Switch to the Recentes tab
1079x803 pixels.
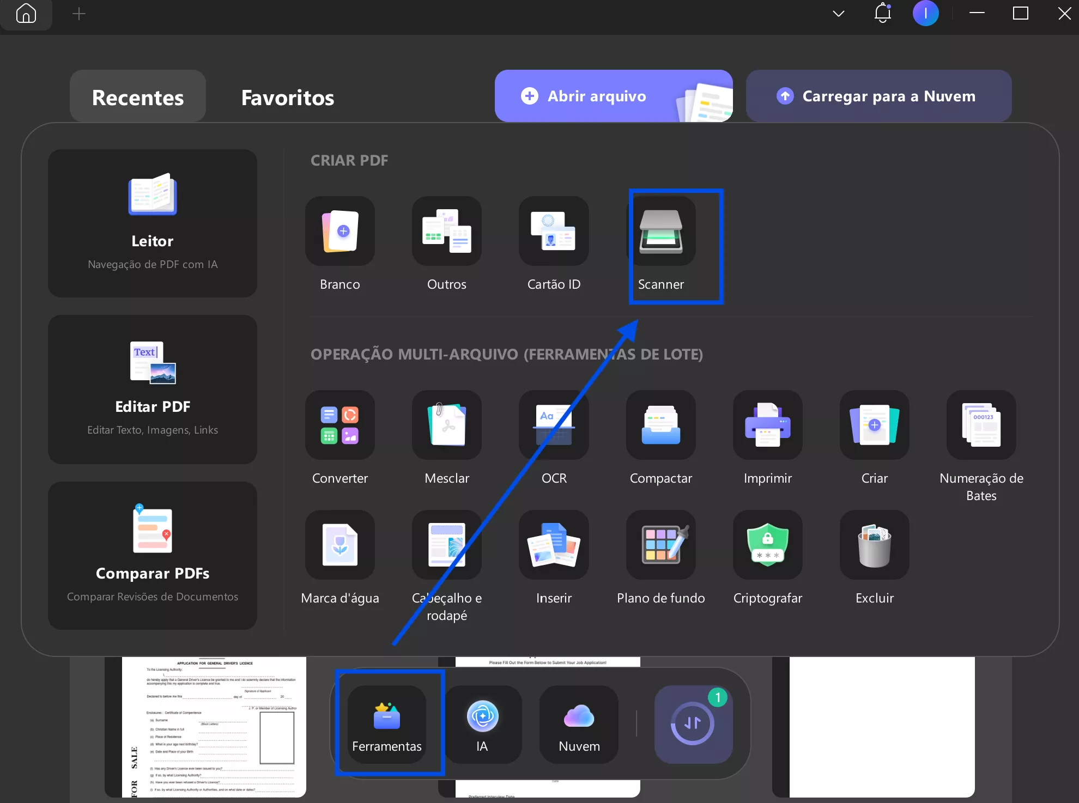click(137, 97)
